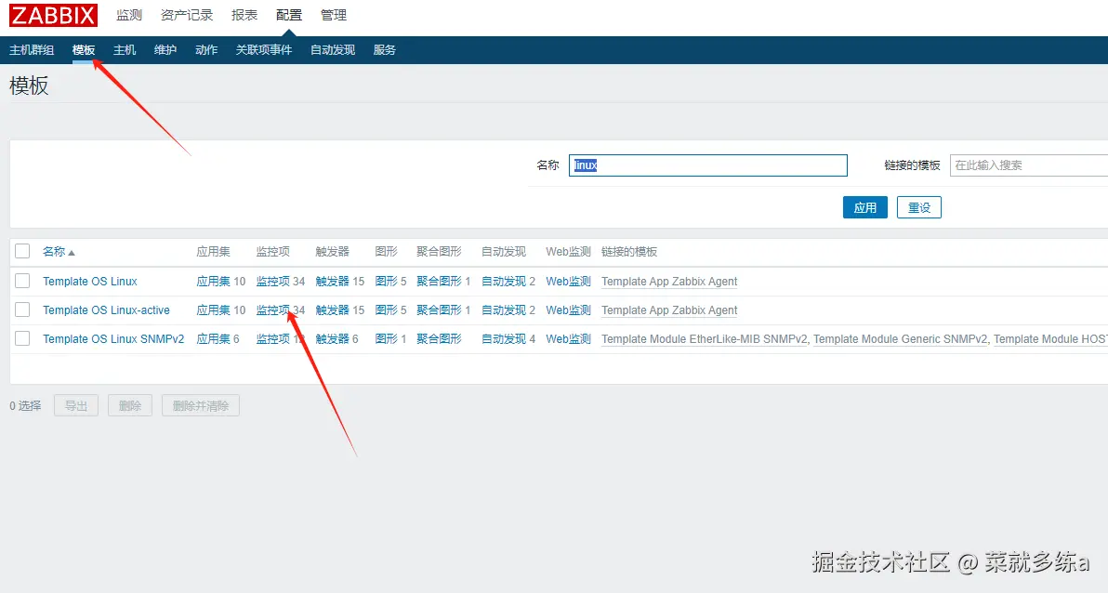
Task: Go to 服务 submenu
Action: tap(385, 49)
